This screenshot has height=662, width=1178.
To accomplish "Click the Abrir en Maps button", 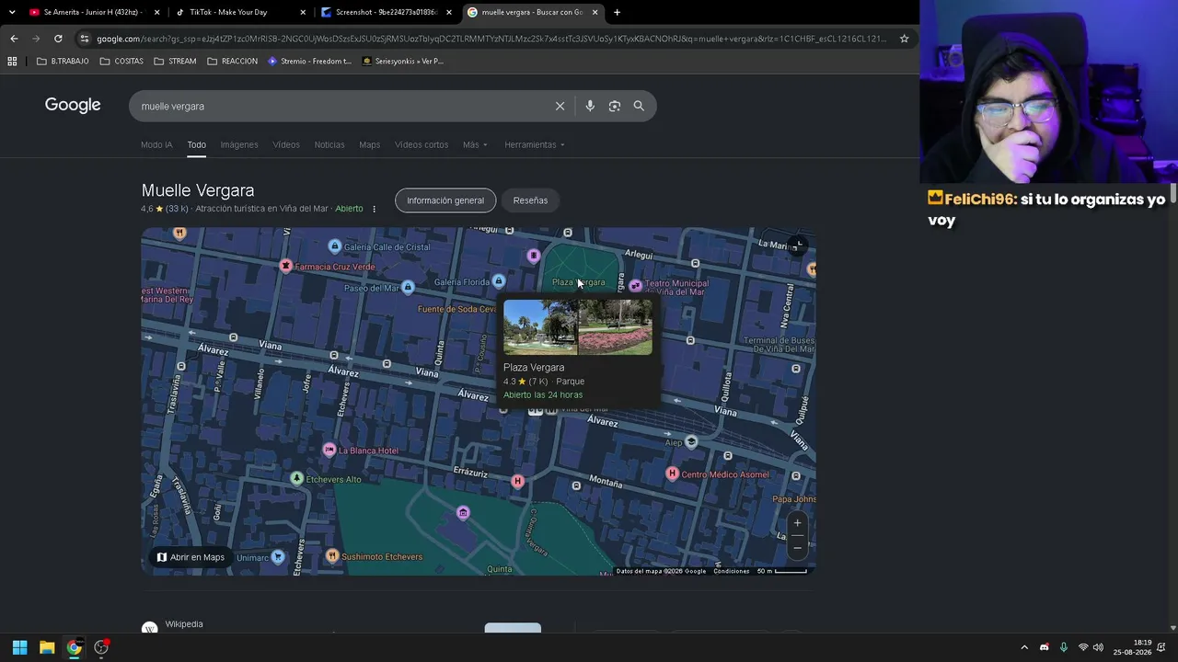I will point(191,557).
